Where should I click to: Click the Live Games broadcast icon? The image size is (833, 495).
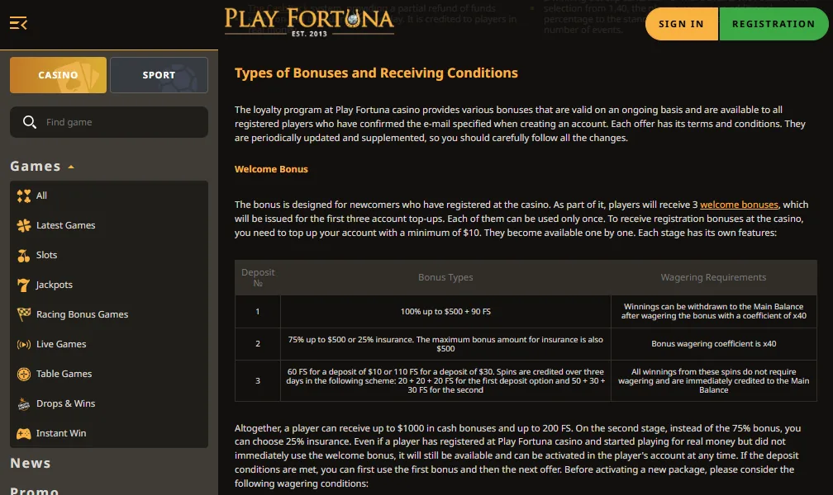[x=23, y=344]
